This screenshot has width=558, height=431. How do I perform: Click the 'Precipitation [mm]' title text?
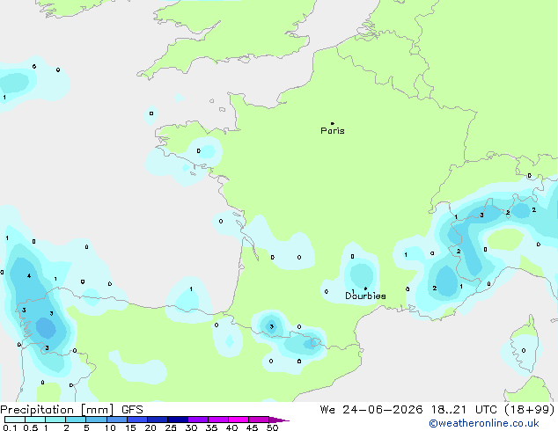57,410
